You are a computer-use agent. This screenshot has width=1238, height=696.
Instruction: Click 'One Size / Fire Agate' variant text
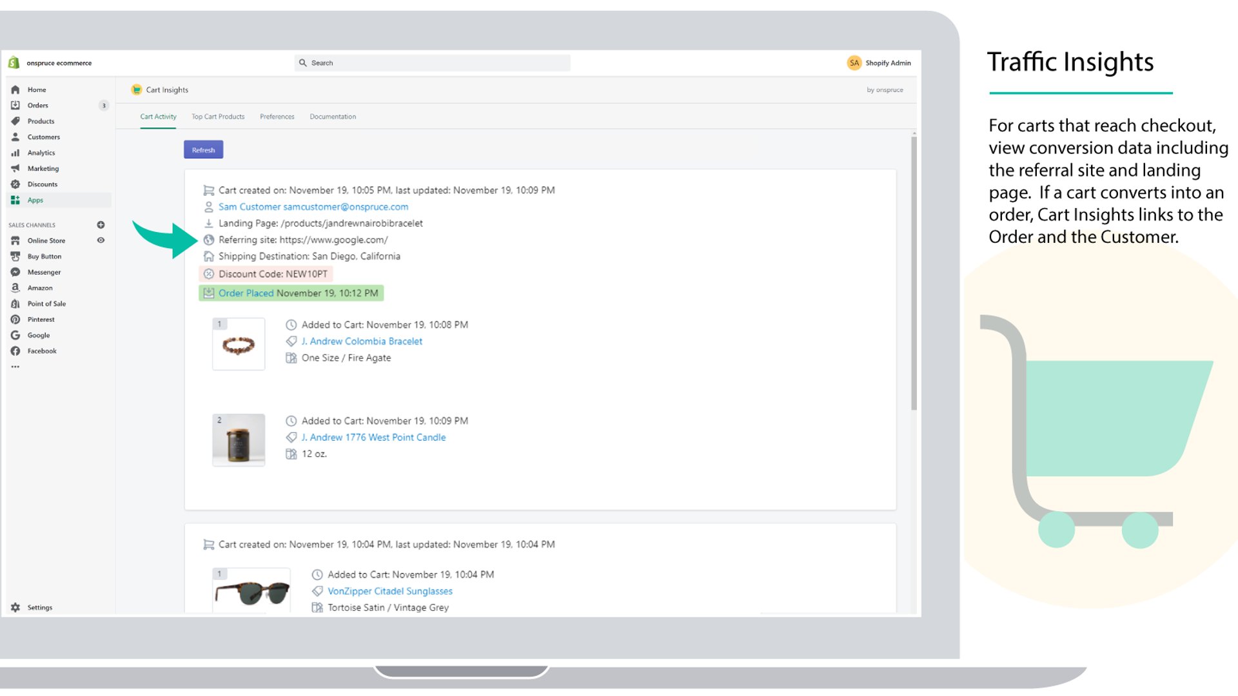pos(346,358)
